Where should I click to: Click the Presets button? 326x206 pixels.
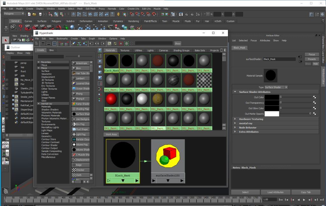click(312, 59)
